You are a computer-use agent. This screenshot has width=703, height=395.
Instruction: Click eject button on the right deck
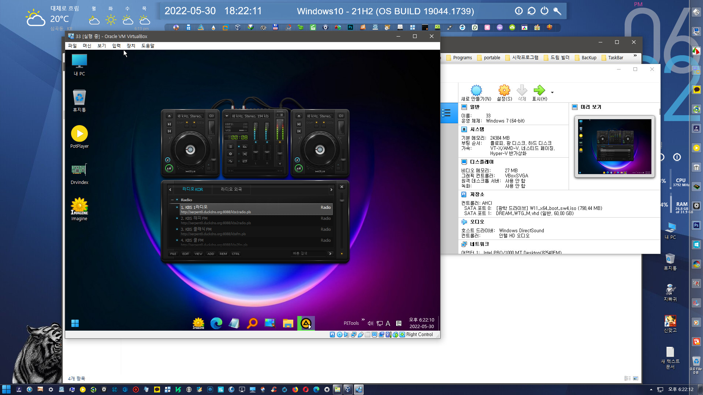(x=299, y=116)
